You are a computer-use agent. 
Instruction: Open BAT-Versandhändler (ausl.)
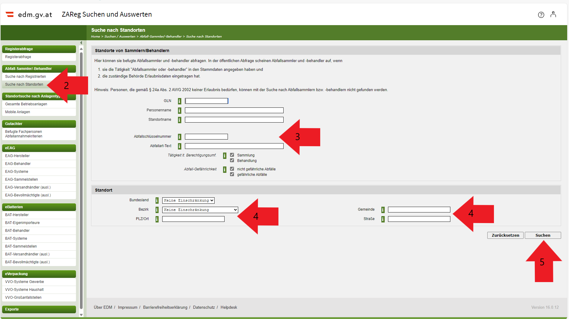pyautogui.click(x=39, y=254)
